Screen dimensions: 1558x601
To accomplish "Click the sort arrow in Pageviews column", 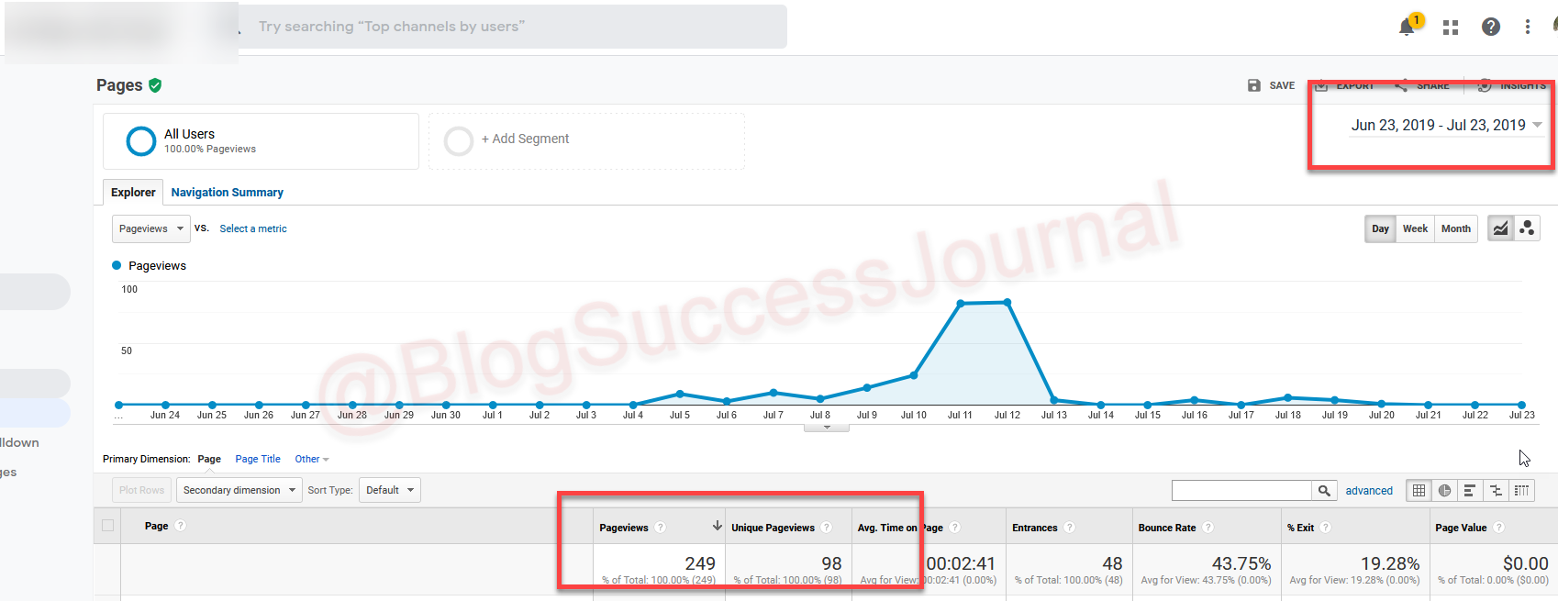I will point(717,527).
